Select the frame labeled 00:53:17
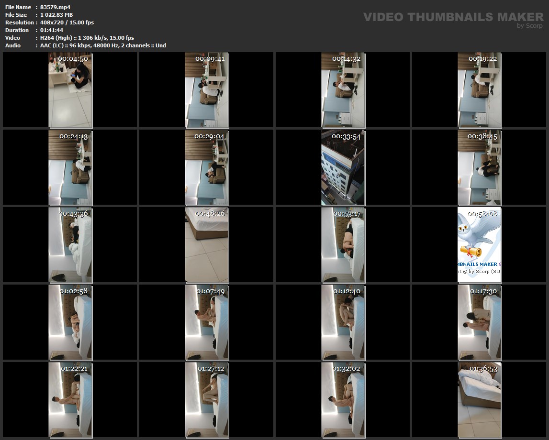 (x=343, y=245)
